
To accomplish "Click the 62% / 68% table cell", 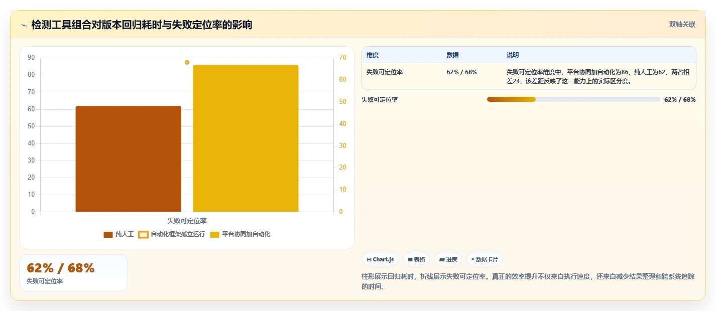I will tap(462, 72).
